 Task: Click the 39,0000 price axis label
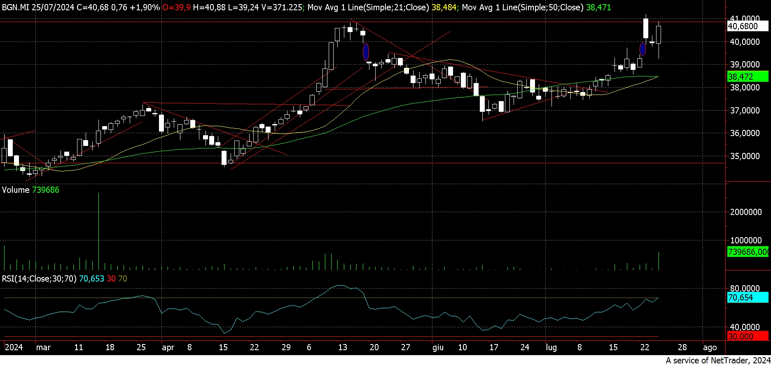point(745,65)
